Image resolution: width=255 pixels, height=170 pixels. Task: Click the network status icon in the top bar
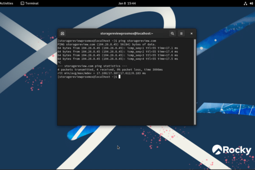tap(245, 3)
